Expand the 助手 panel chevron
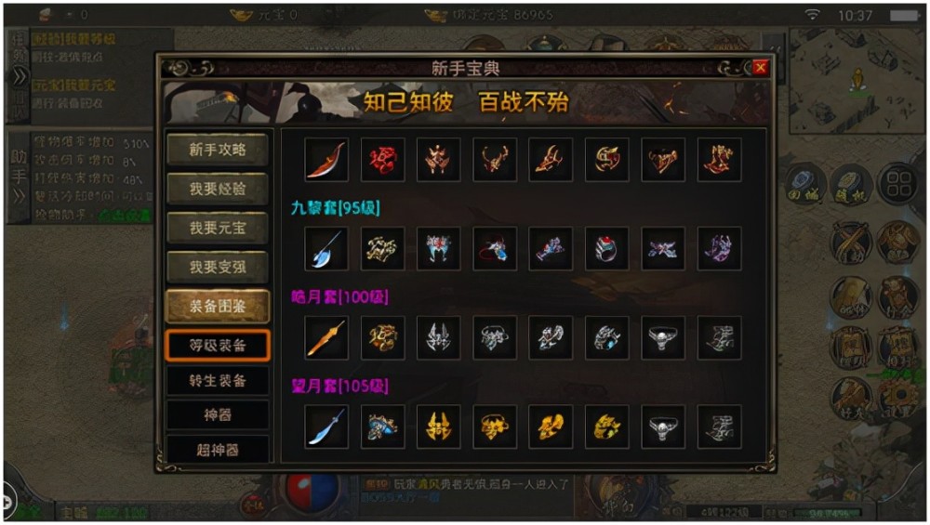This screenshot has height=525, width=930. tap(19, 195)
